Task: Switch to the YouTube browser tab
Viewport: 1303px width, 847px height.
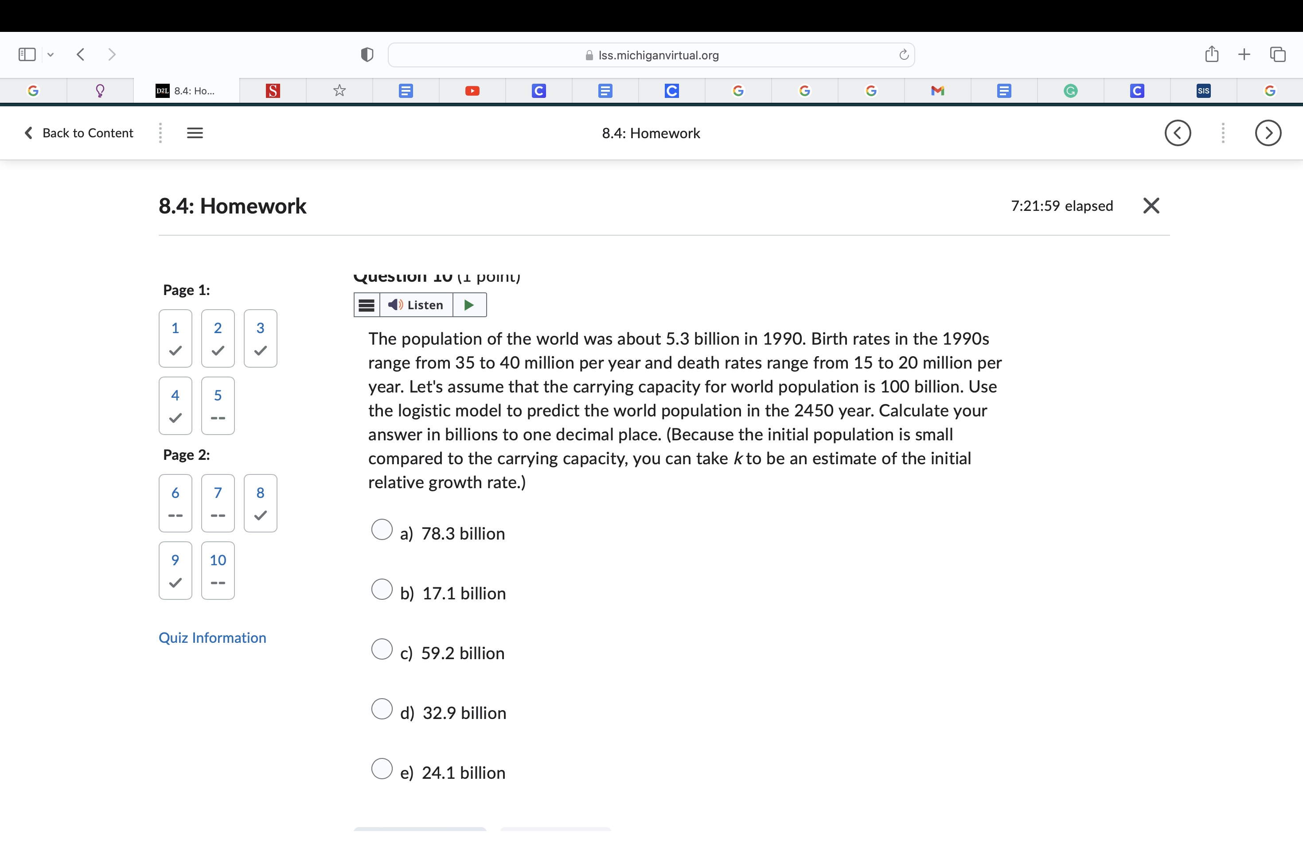Action: tap(472, 90)
